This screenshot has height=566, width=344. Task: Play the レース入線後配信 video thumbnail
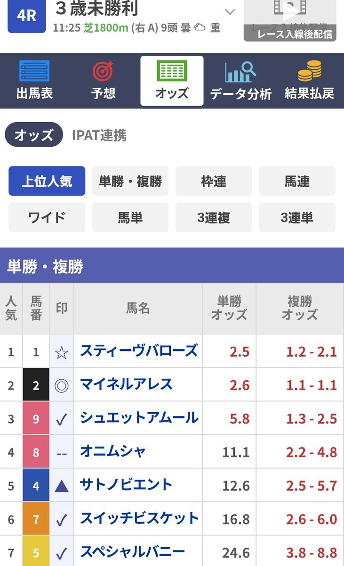(x=290, y=20)
